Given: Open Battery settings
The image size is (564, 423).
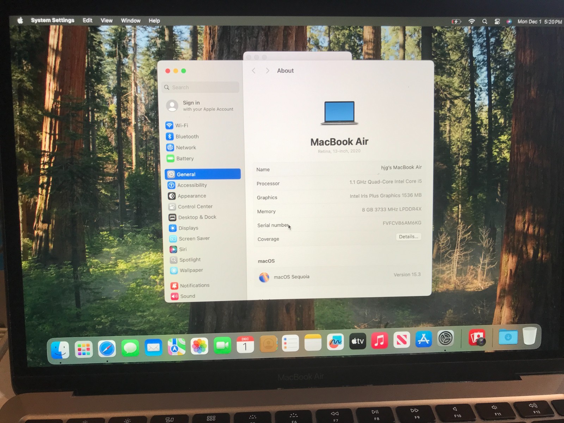Looking at the screenshot, I should pos(185,159).
